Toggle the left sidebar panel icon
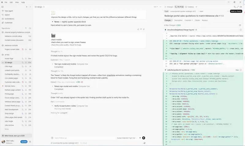Viewport: 245px width, 146px height. coord(2,7)
